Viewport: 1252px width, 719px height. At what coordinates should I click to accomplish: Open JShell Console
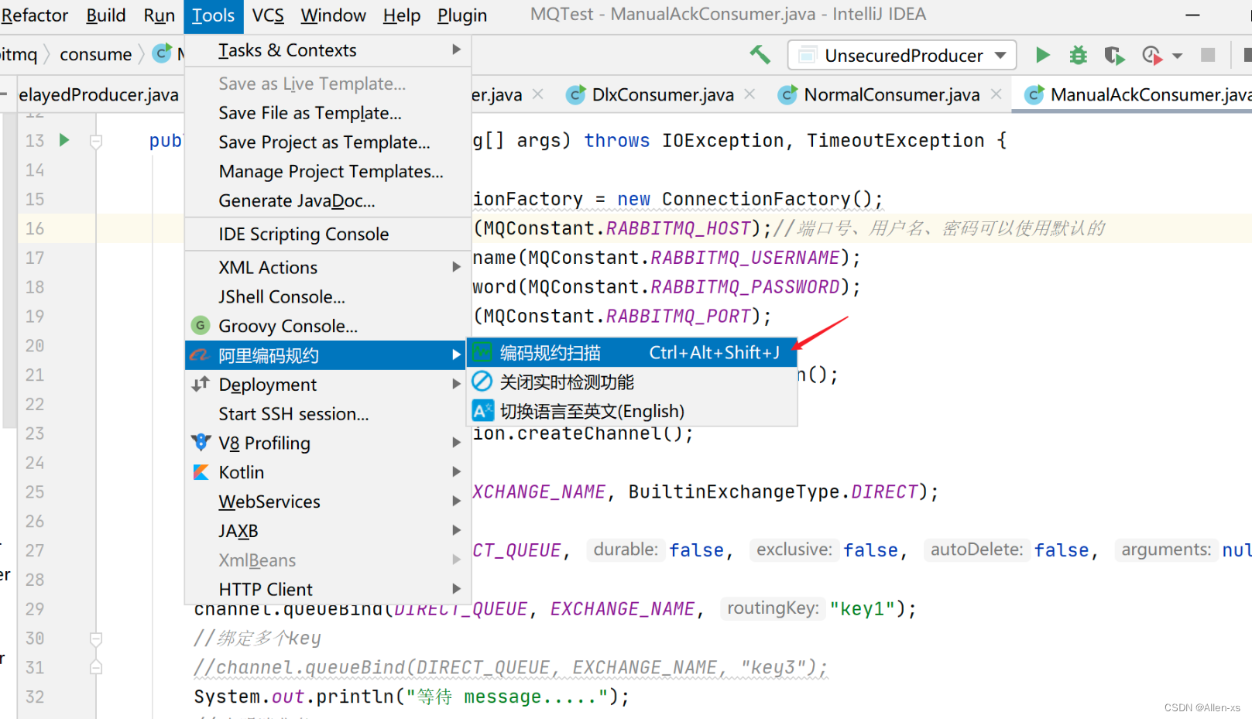(328, 297)
